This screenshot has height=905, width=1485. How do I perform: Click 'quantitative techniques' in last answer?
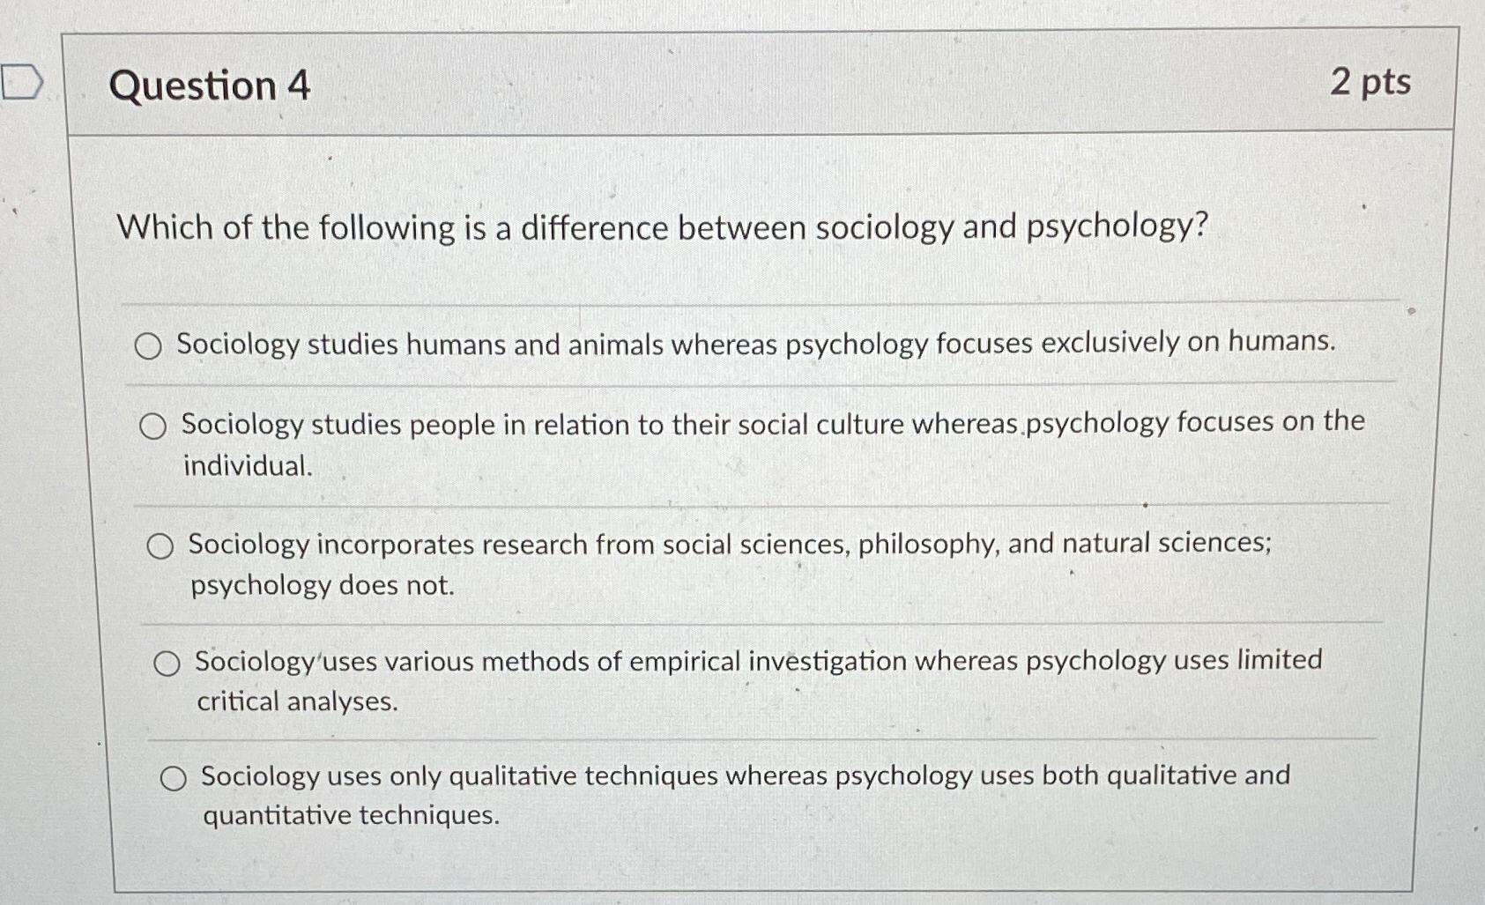pos(351,815)
